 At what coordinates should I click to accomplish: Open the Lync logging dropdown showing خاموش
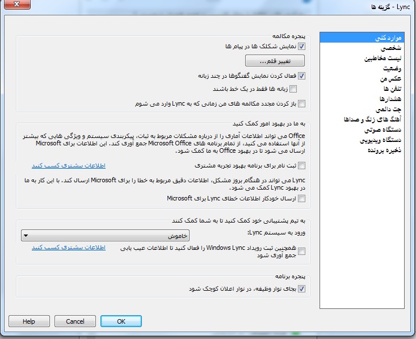[105, 235]
